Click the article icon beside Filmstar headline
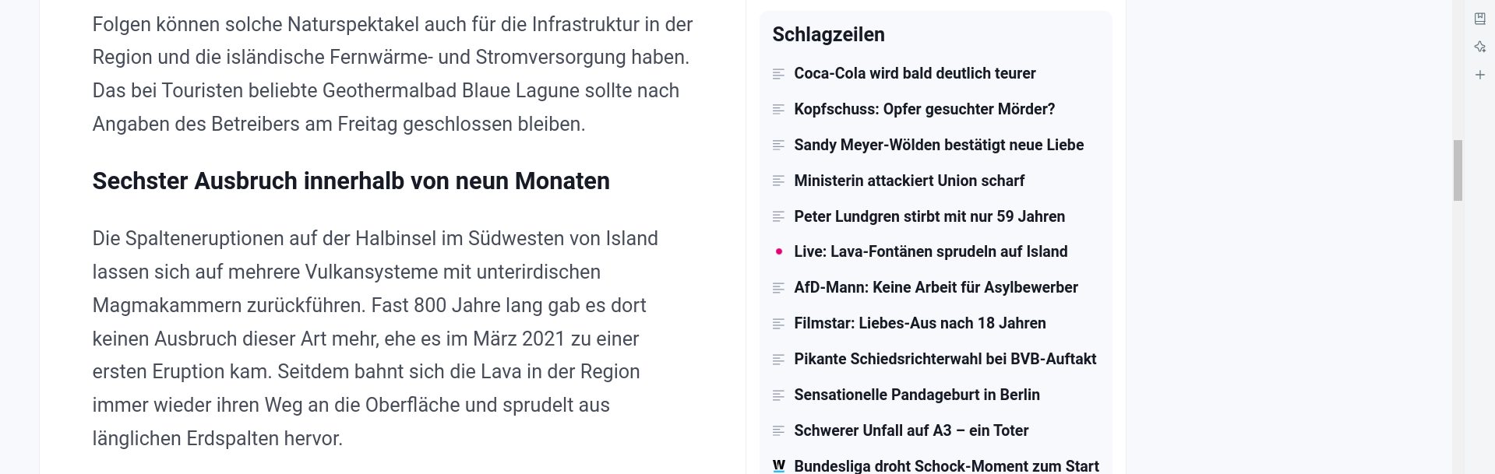 point(778,324)
